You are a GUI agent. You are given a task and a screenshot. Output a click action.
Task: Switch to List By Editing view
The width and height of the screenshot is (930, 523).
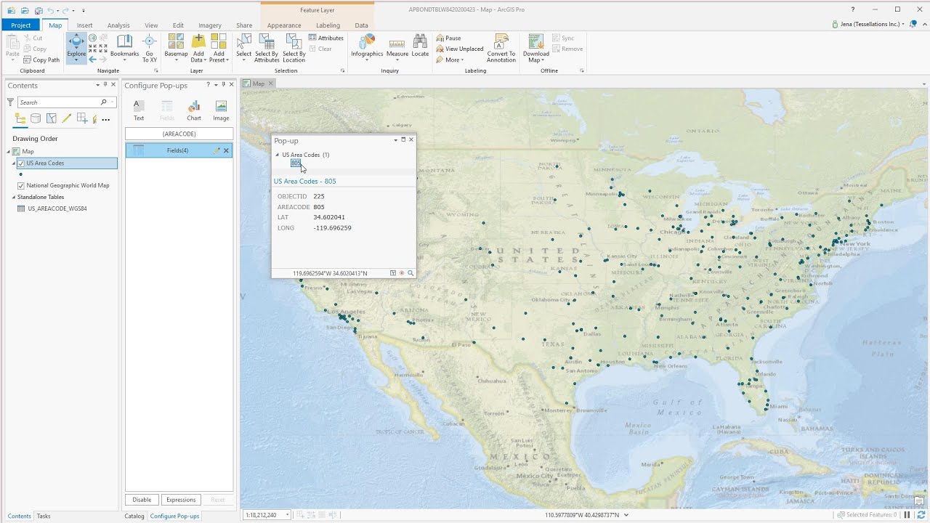point(67,119)
